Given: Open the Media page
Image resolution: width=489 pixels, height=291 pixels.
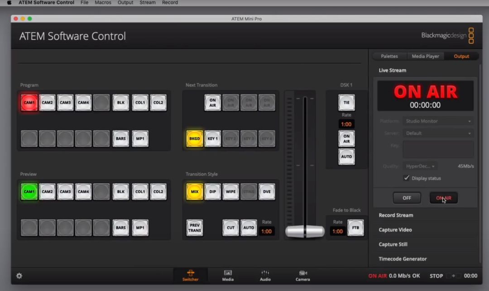Looking at the screenshot, I should click(228, 276).
